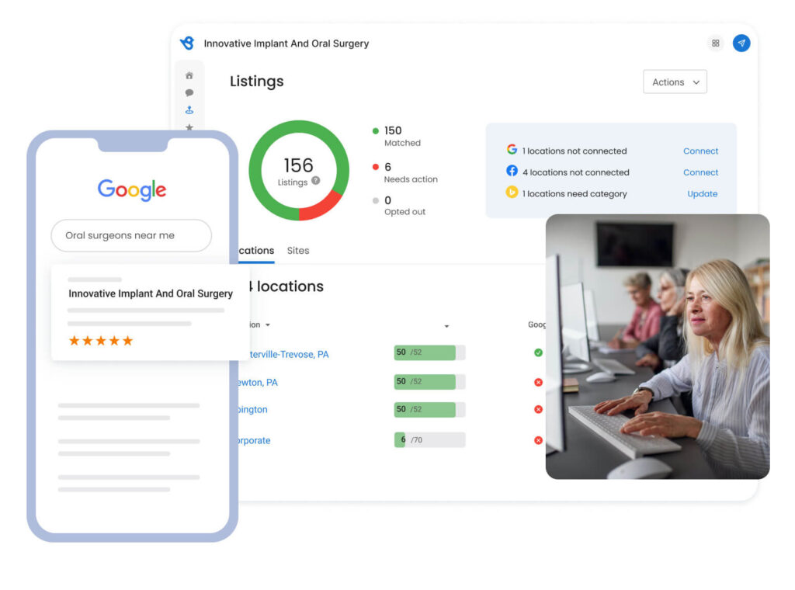
Task: Click the 0 Opted out legend entry
Action: pyautogui.click(x=399, y=205)
